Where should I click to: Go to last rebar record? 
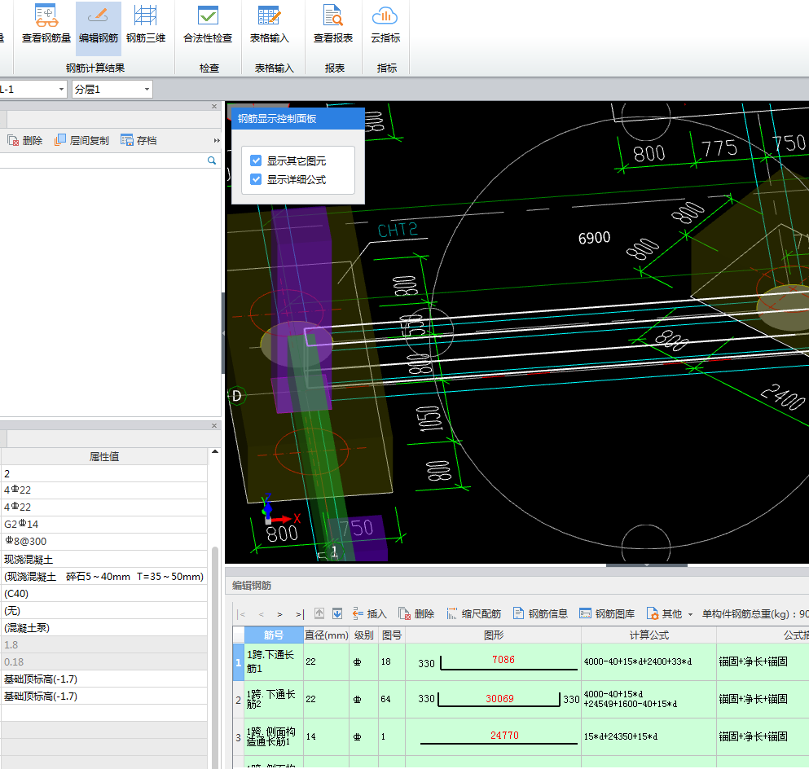coord(300,613)
